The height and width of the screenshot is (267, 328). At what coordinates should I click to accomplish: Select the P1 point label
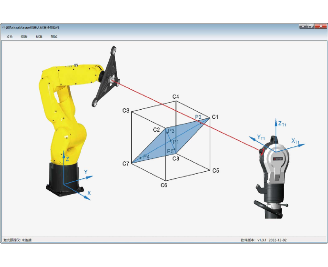(176, 142)
